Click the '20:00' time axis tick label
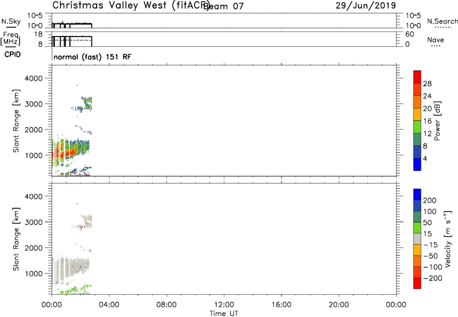This screenshot has width=458, height=317. coord(338,305)
